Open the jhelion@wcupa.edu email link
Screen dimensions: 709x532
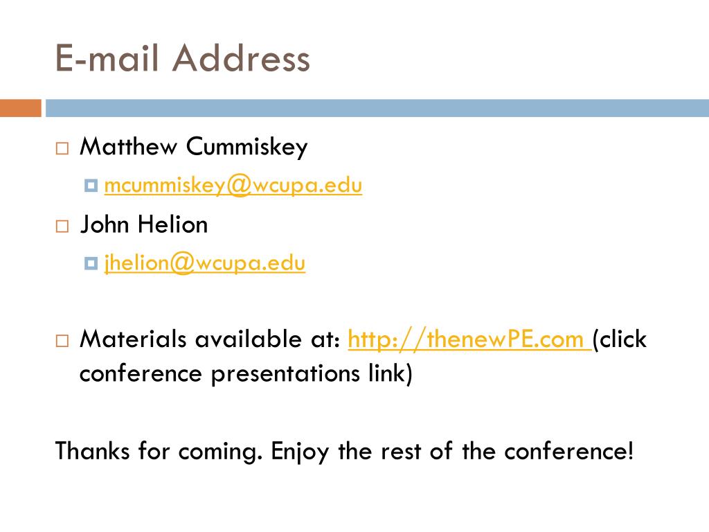click(204, 263)
